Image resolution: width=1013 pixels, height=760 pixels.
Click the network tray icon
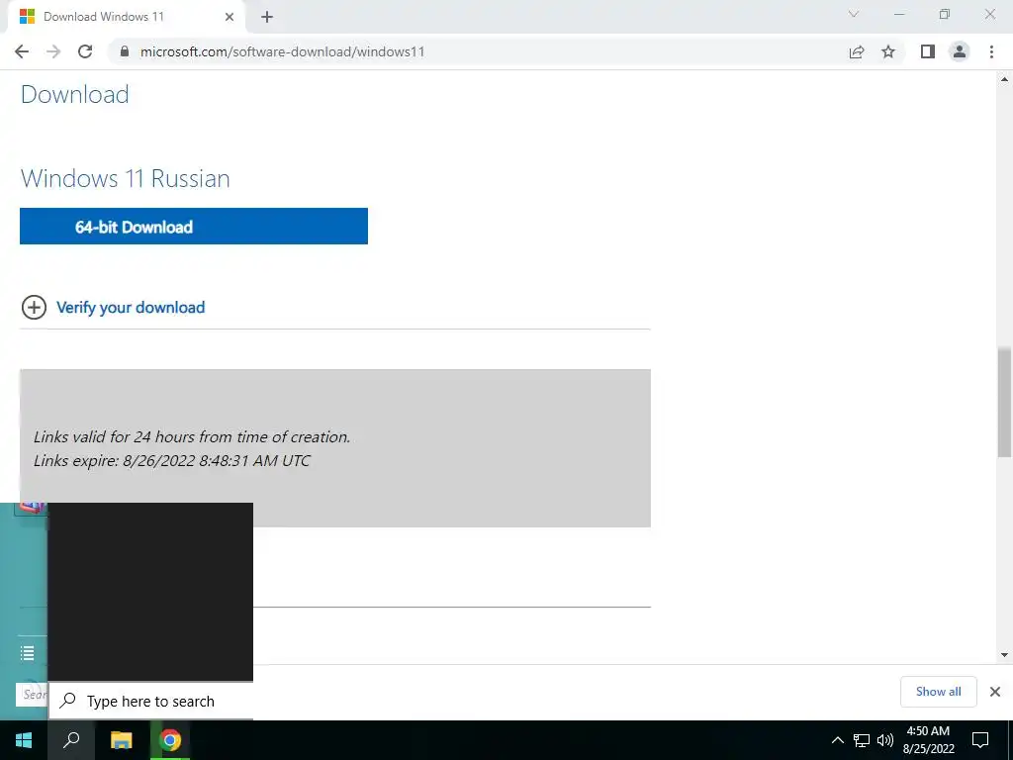click(862, 740)
